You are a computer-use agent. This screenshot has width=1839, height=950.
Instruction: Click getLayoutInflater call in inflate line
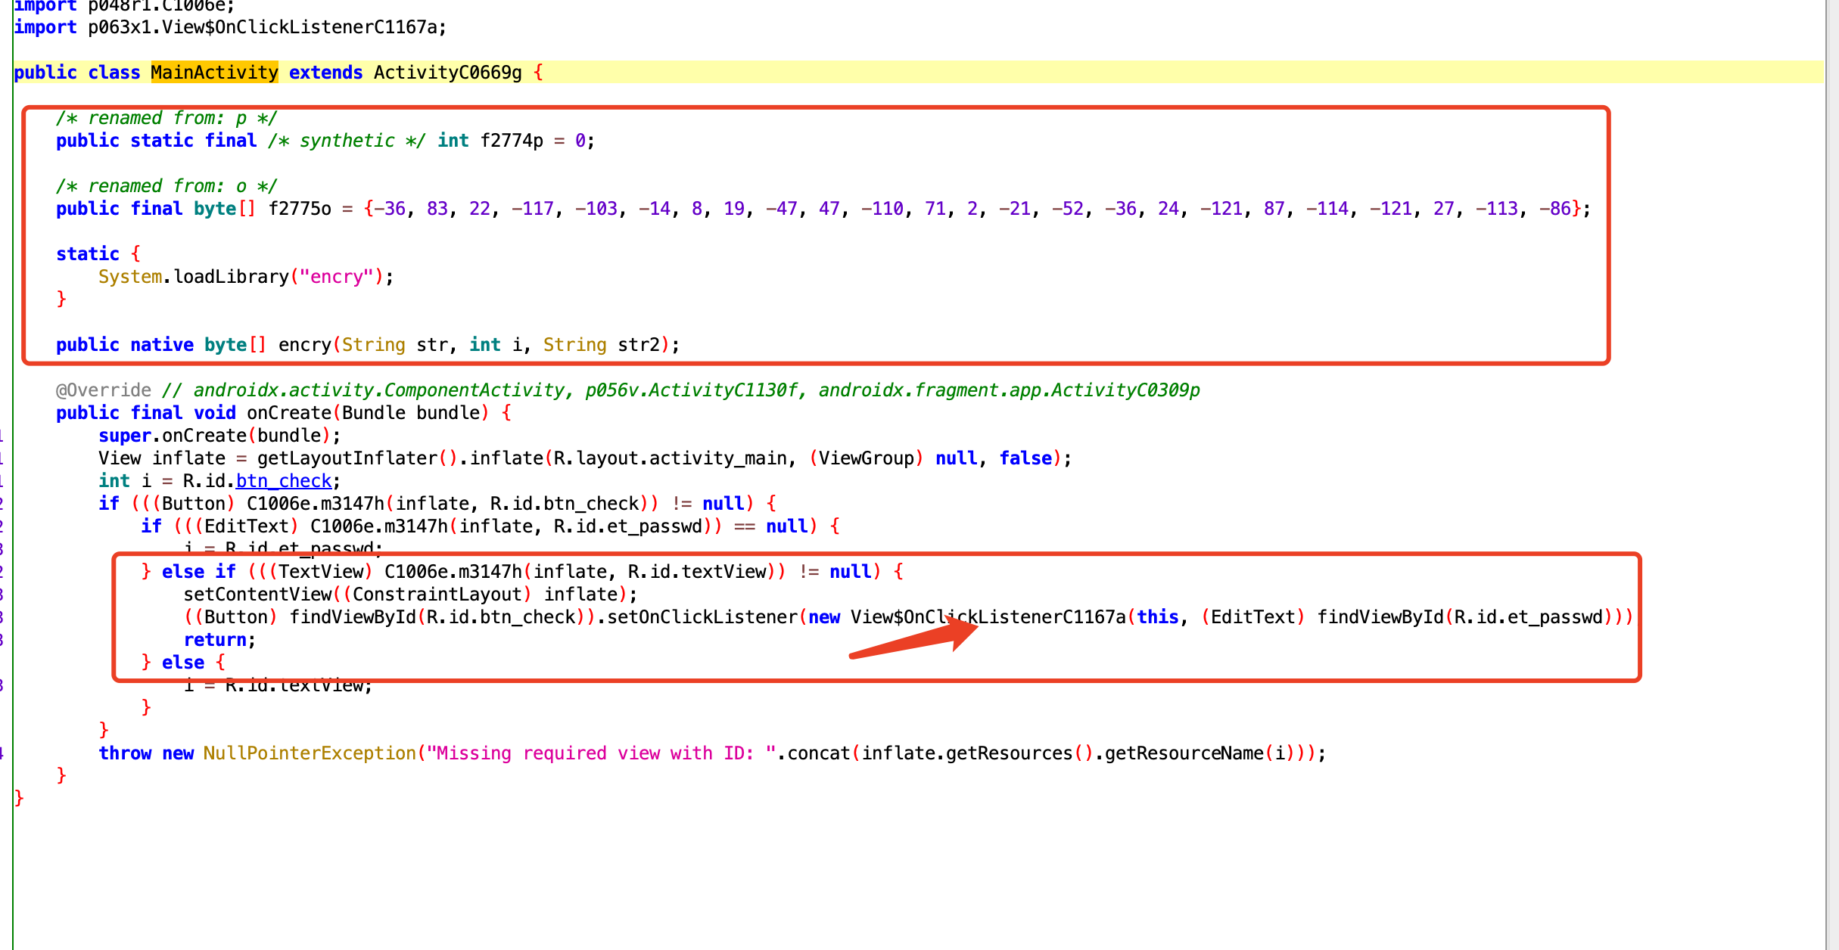click(x=347, y=458)
